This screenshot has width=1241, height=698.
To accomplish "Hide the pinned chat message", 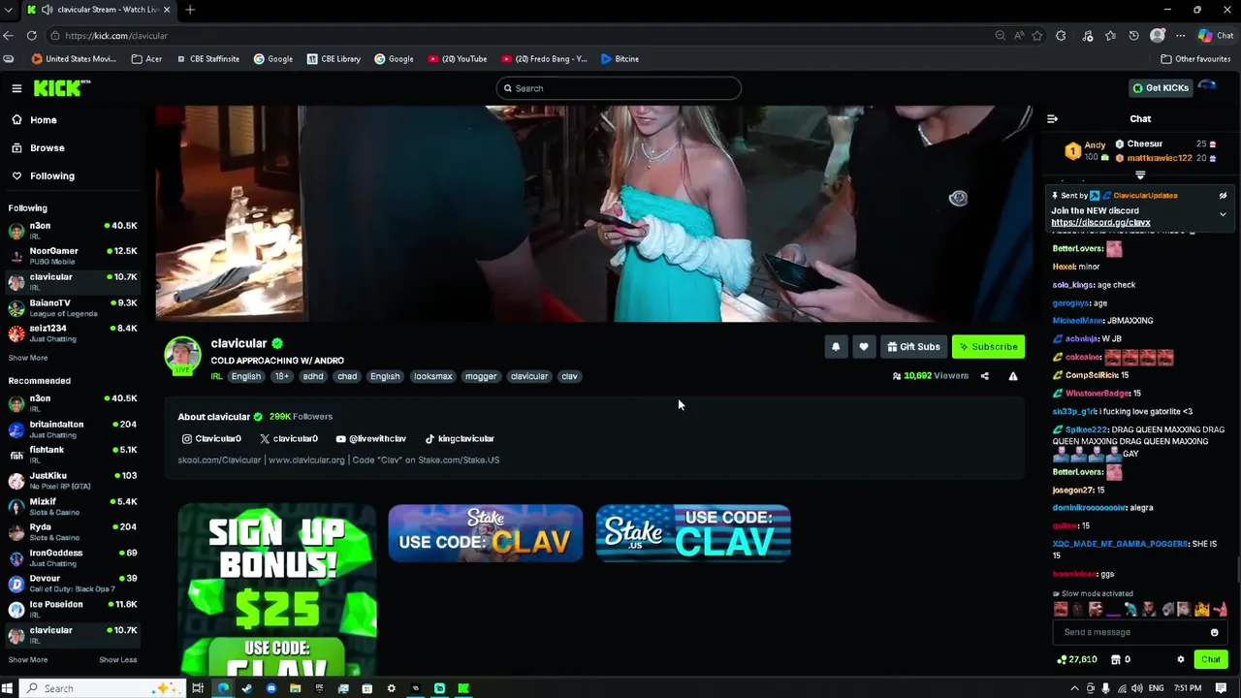I will pyautogui.click(x=1223, y=196).
